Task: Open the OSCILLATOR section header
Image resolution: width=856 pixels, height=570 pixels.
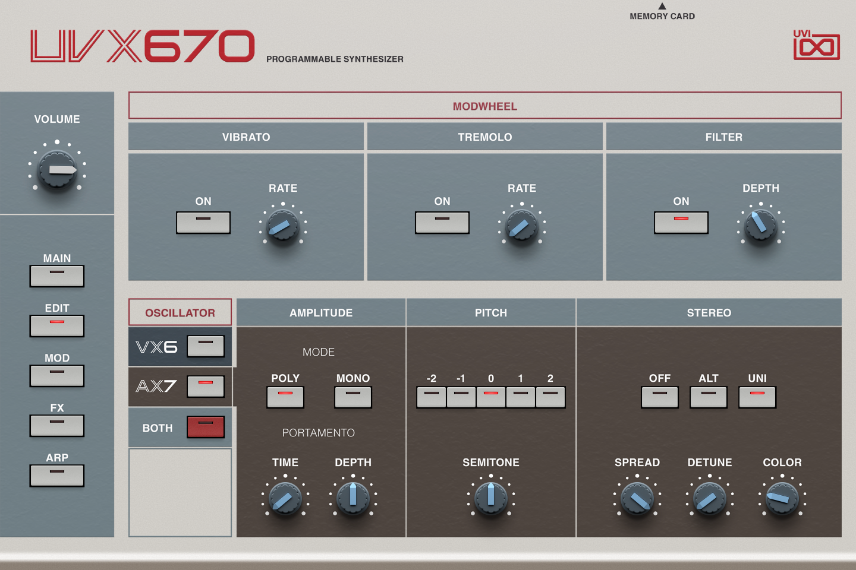Action: [180, 312]
